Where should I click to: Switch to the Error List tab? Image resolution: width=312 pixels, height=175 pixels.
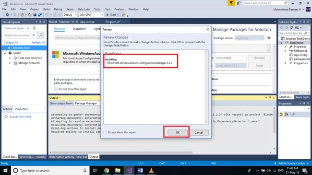[82, 157]
